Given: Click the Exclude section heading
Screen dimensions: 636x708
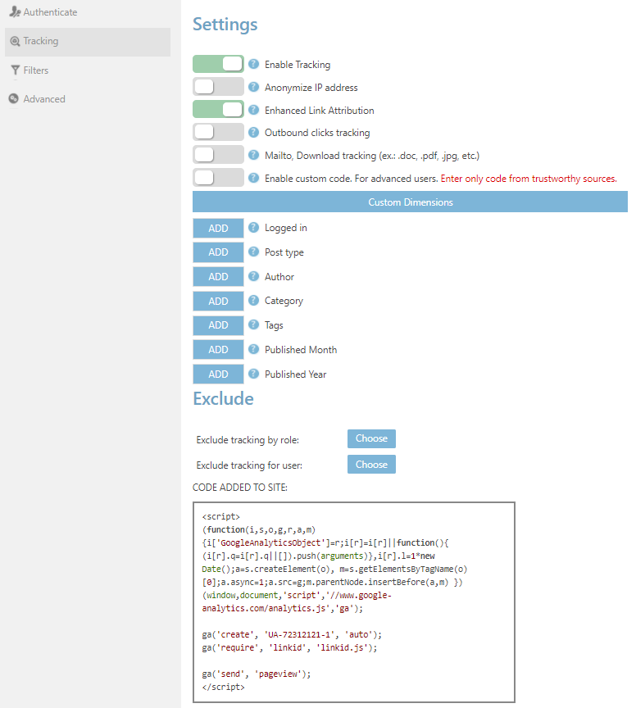Looking at the screenshot, I should tap(223, 399).
